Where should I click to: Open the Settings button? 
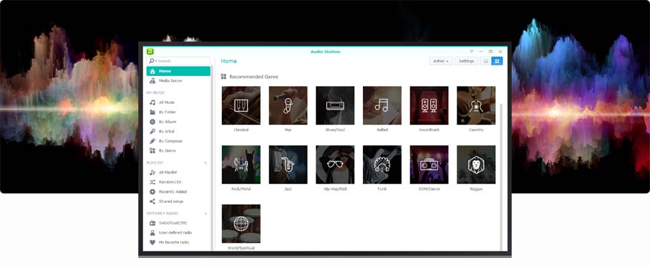coord(466,61)
